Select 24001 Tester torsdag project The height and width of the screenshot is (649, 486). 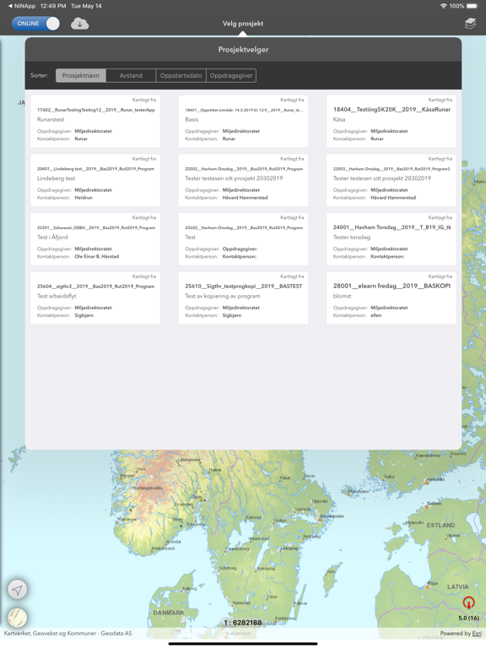tap(391, 239)
